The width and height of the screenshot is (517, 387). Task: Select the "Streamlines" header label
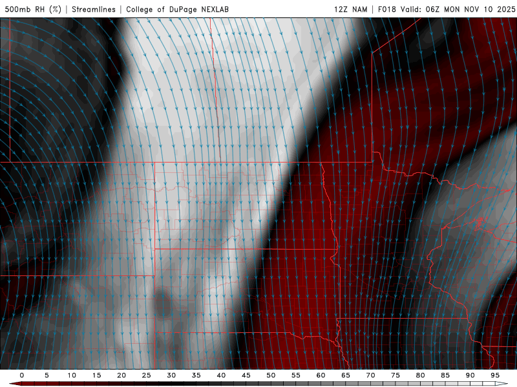click(x=94, y=9)
